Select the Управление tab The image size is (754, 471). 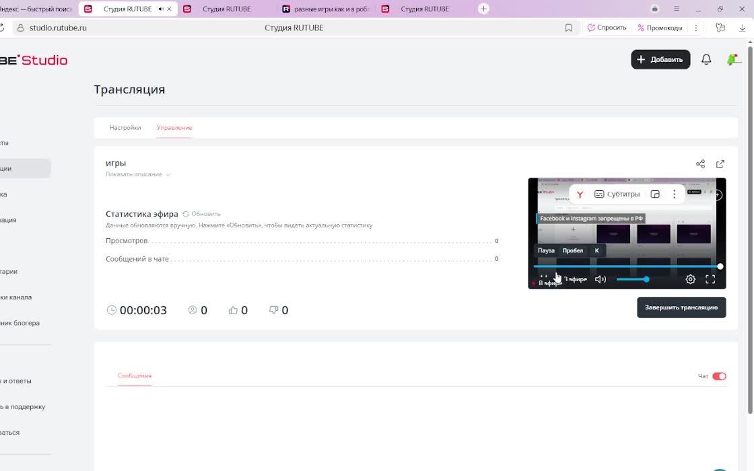coord(174,128)
